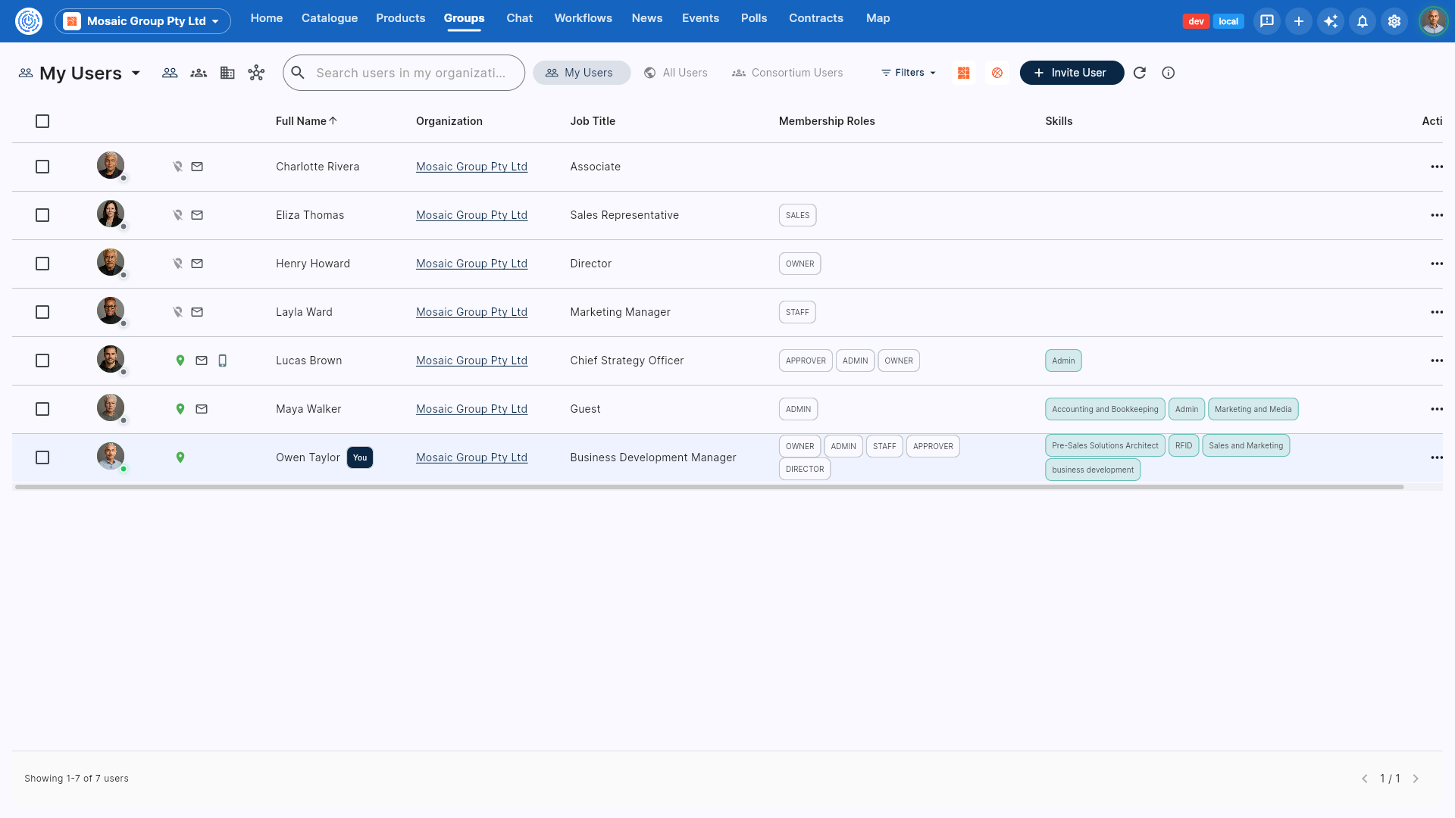Click the red dev badge

coord(1196,21)
